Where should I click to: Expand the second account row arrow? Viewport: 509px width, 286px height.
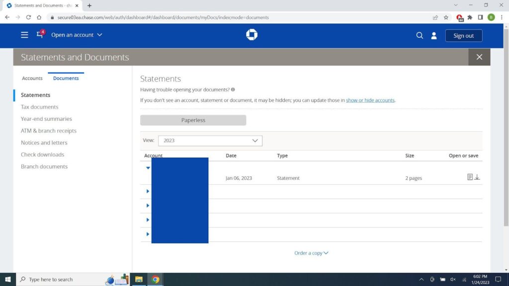[148, 191]
